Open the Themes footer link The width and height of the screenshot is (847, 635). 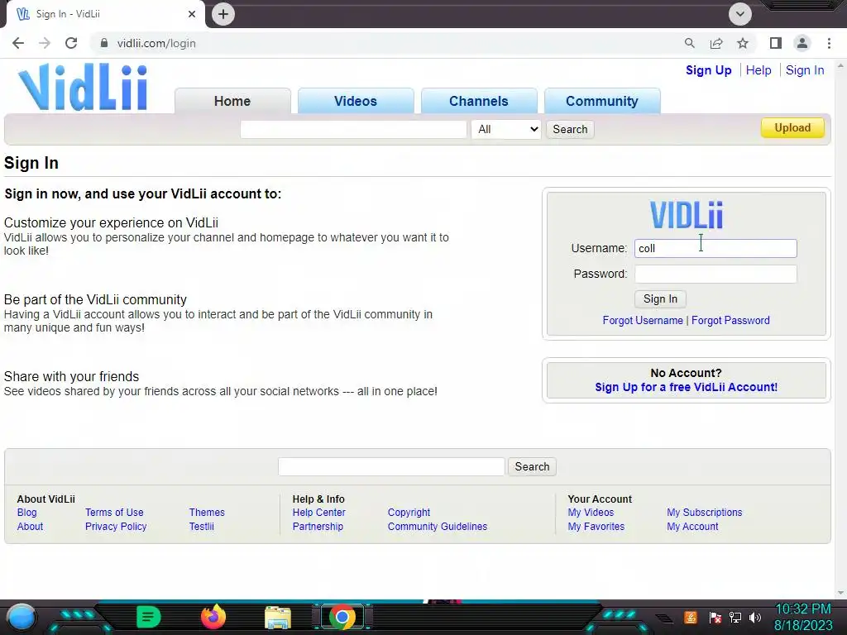207,513
